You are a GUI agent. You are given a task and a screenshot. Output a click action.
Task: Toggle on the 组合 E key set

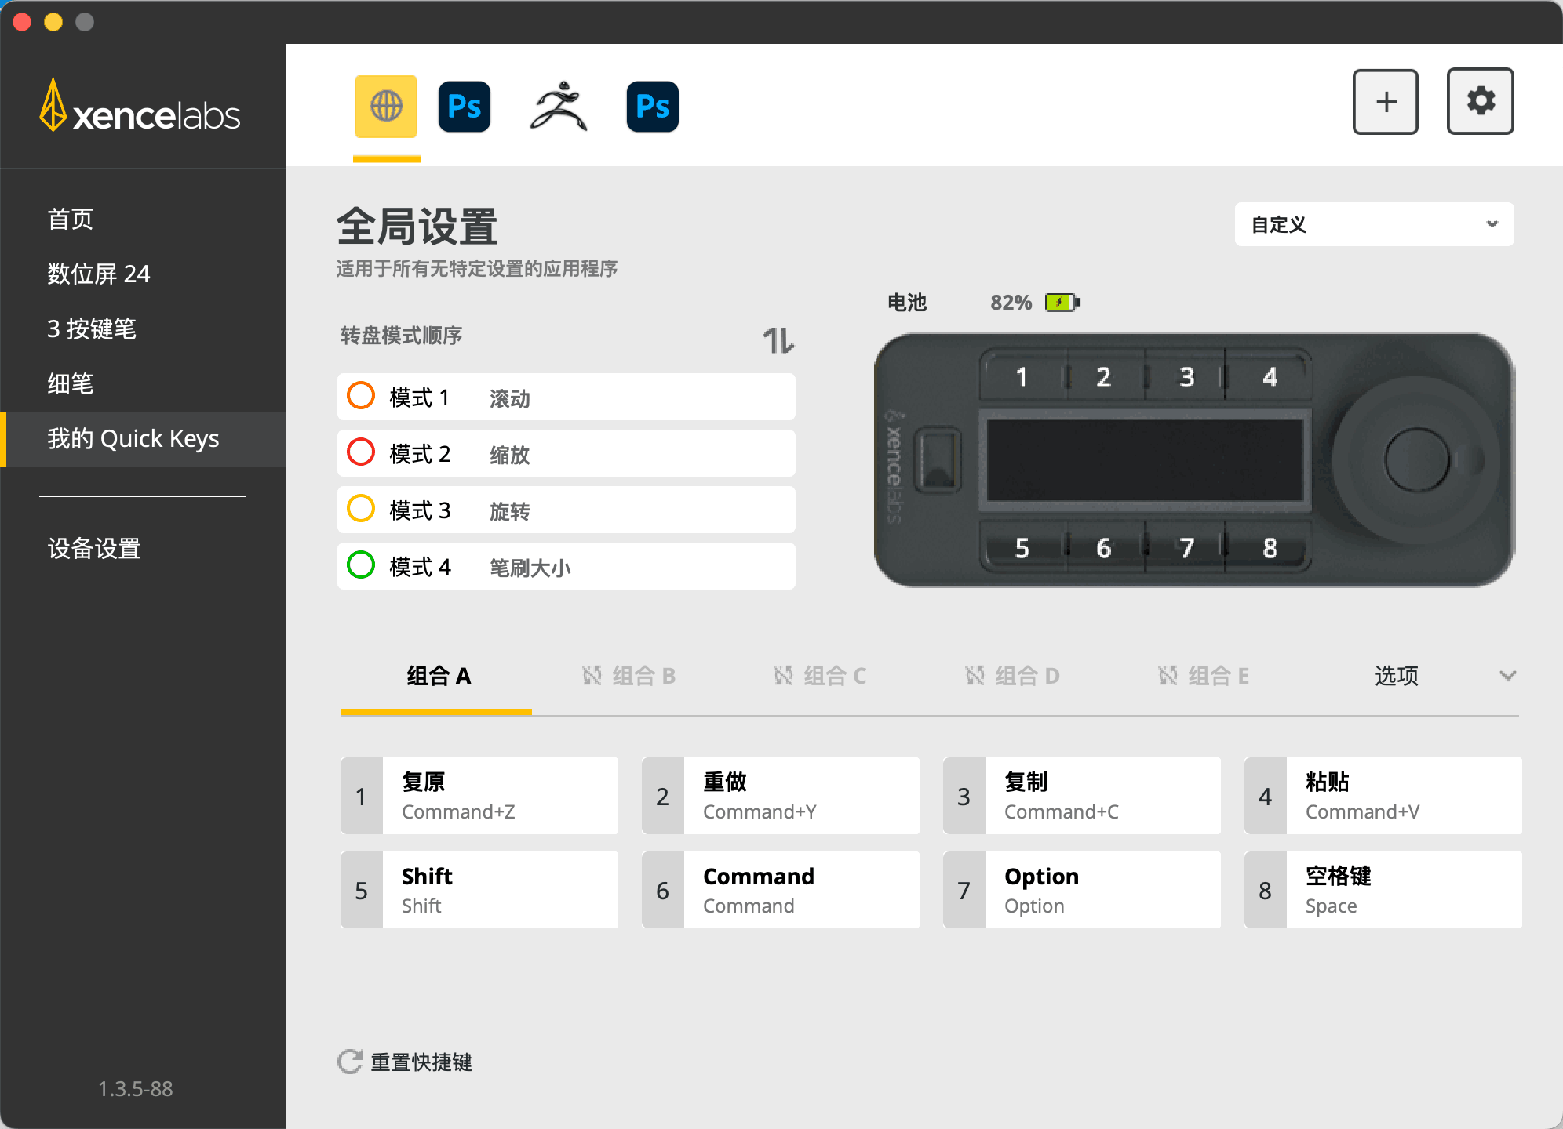coord(1168,675)
